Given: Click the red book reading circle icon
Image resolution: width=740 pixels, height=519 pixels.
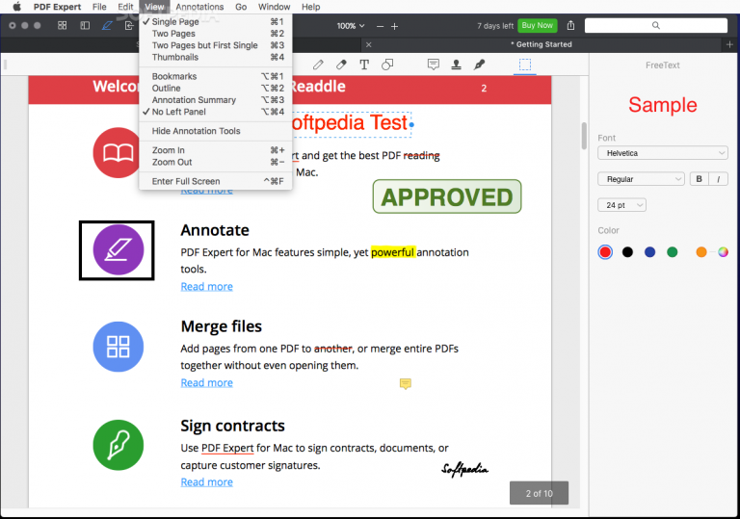Looking at the screenshot, I should click(116, 152).
